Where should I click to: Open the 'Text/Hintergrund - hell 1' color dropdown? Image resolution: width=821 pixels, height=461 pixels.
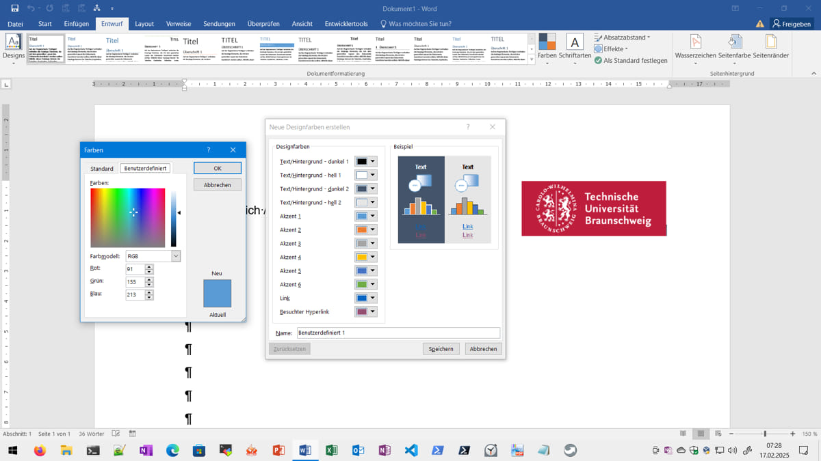[373, 176]
